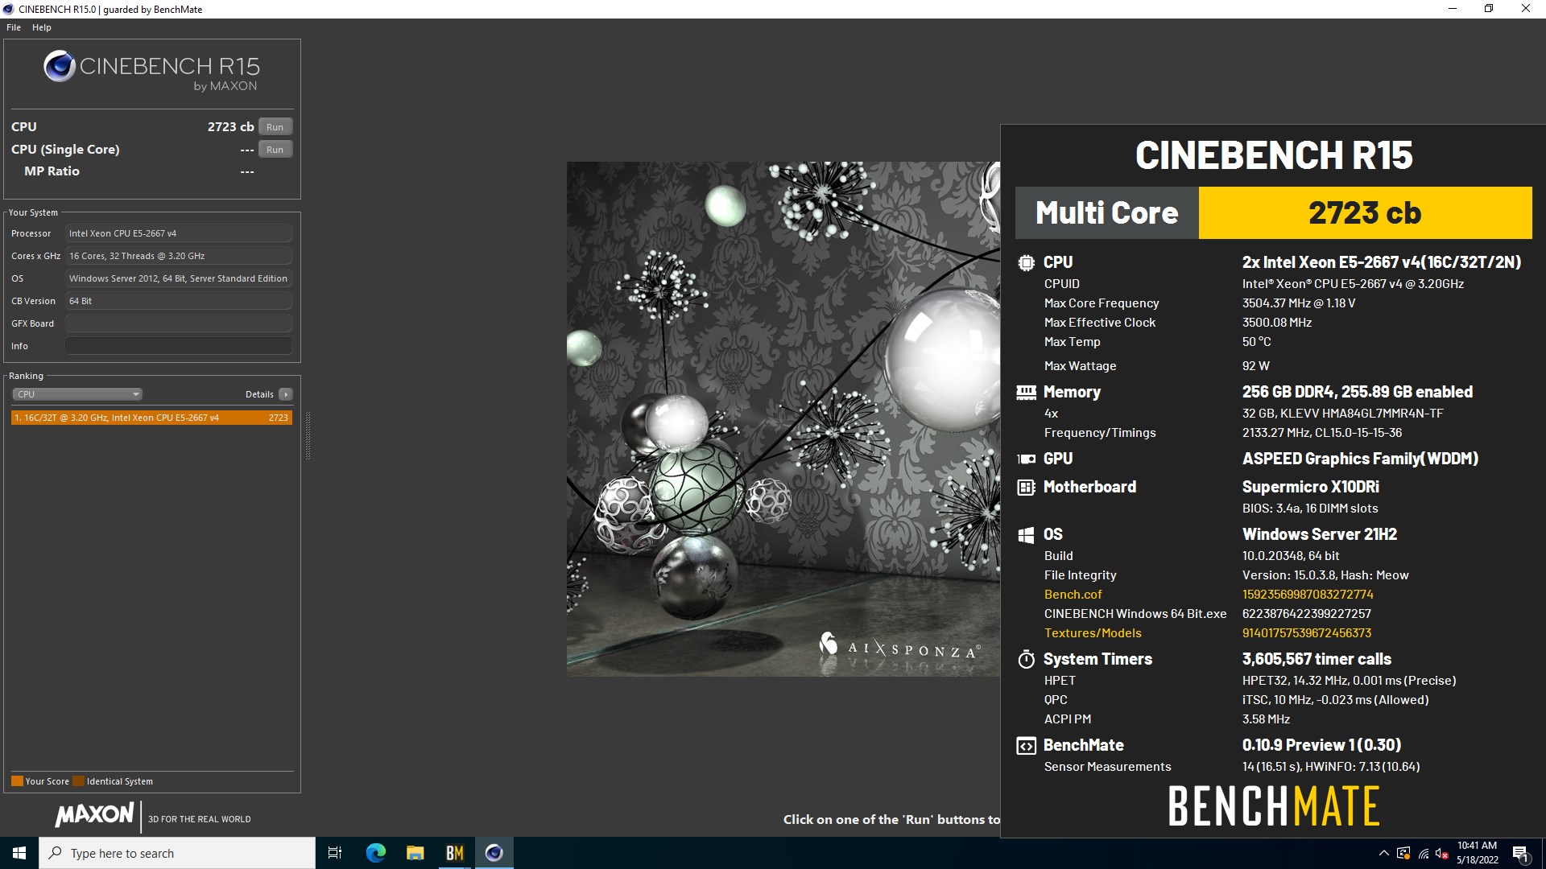1546x869 pixels.
Task: Click the Supermicro X10DRi motherboard value
Action: tap(1311, 487)
